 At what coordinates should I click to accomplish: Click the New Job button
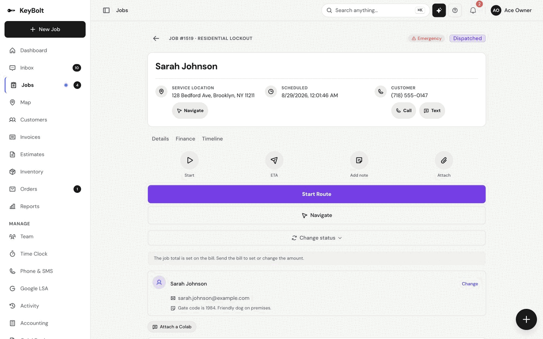coord(45,29)
